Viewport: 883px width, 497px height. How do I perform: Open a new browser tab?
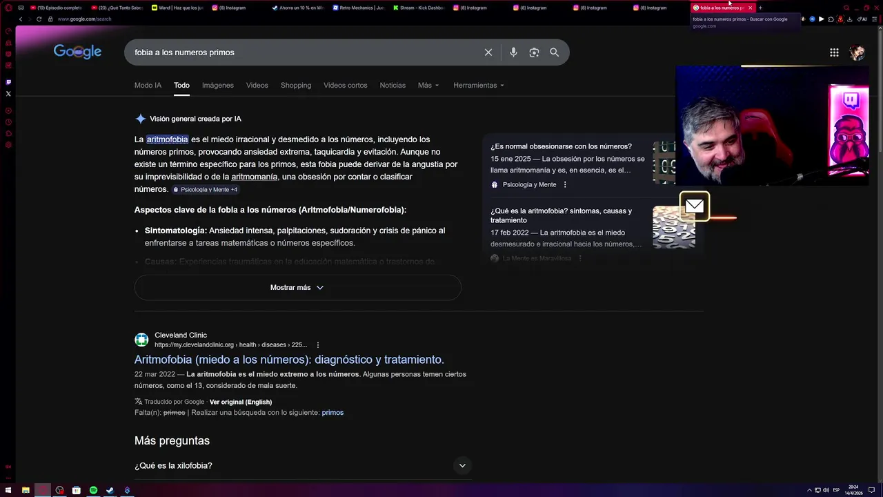pyautogui.click(x=760, y=8)
